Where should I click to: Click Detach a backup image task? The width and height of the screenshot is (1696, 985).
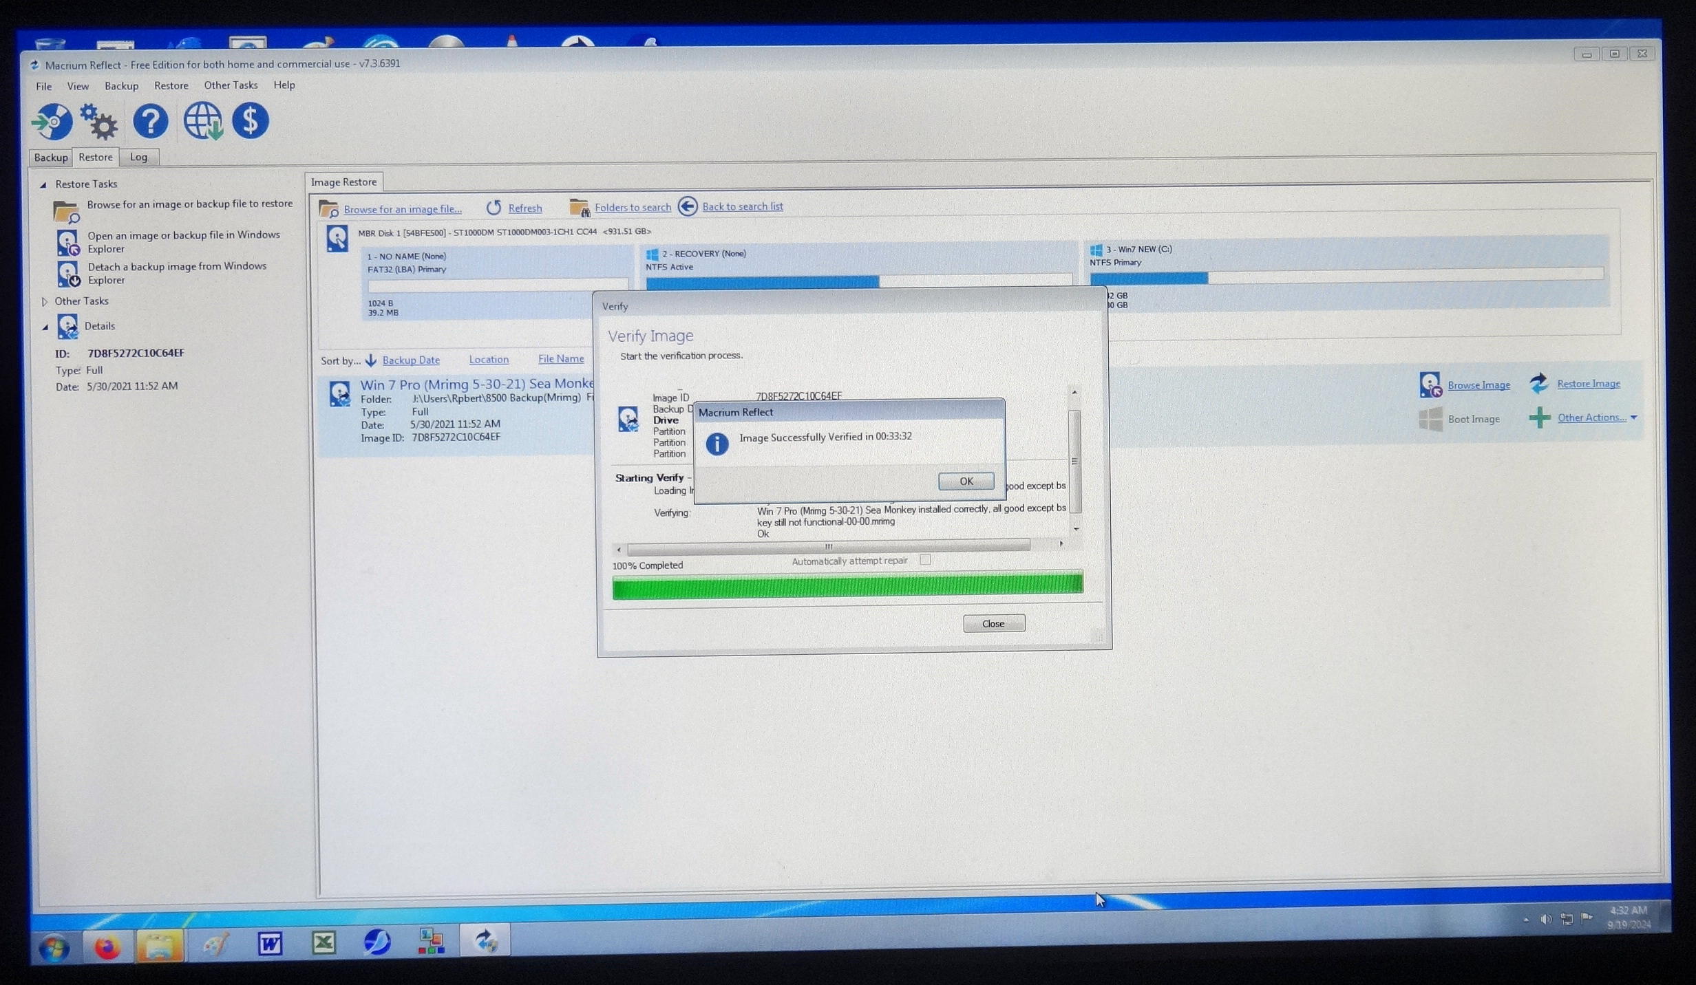click(176, 272)
